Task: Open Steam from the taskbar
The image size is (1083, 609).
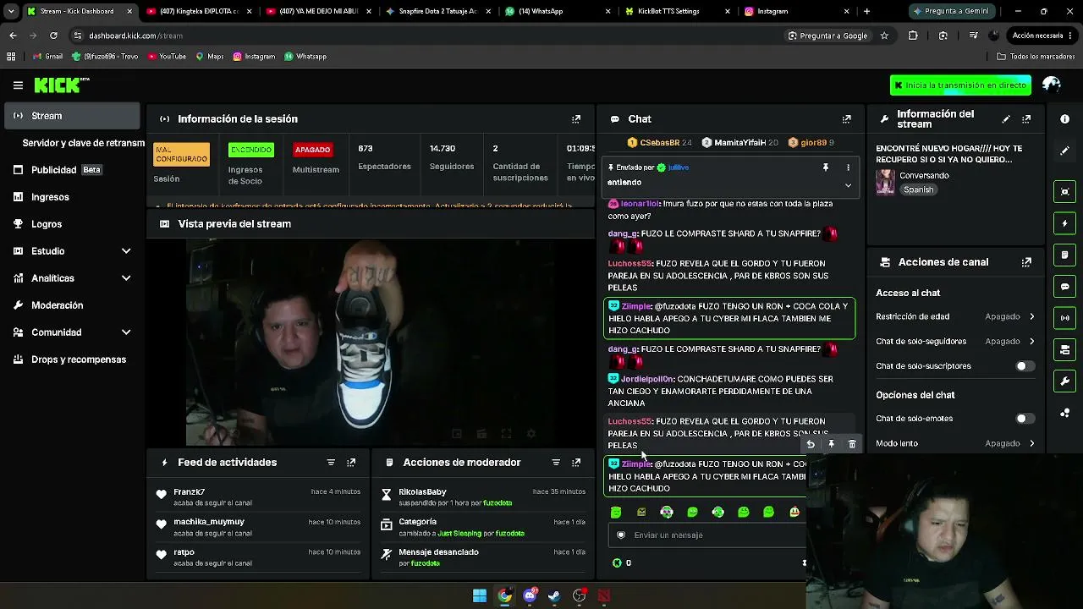Action: coord(554,595)
